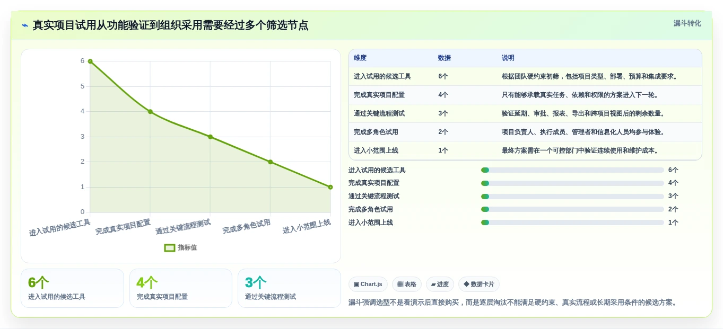
Task: Click progress bar for 完成多角色试用
Action: [x=572, y=209]
